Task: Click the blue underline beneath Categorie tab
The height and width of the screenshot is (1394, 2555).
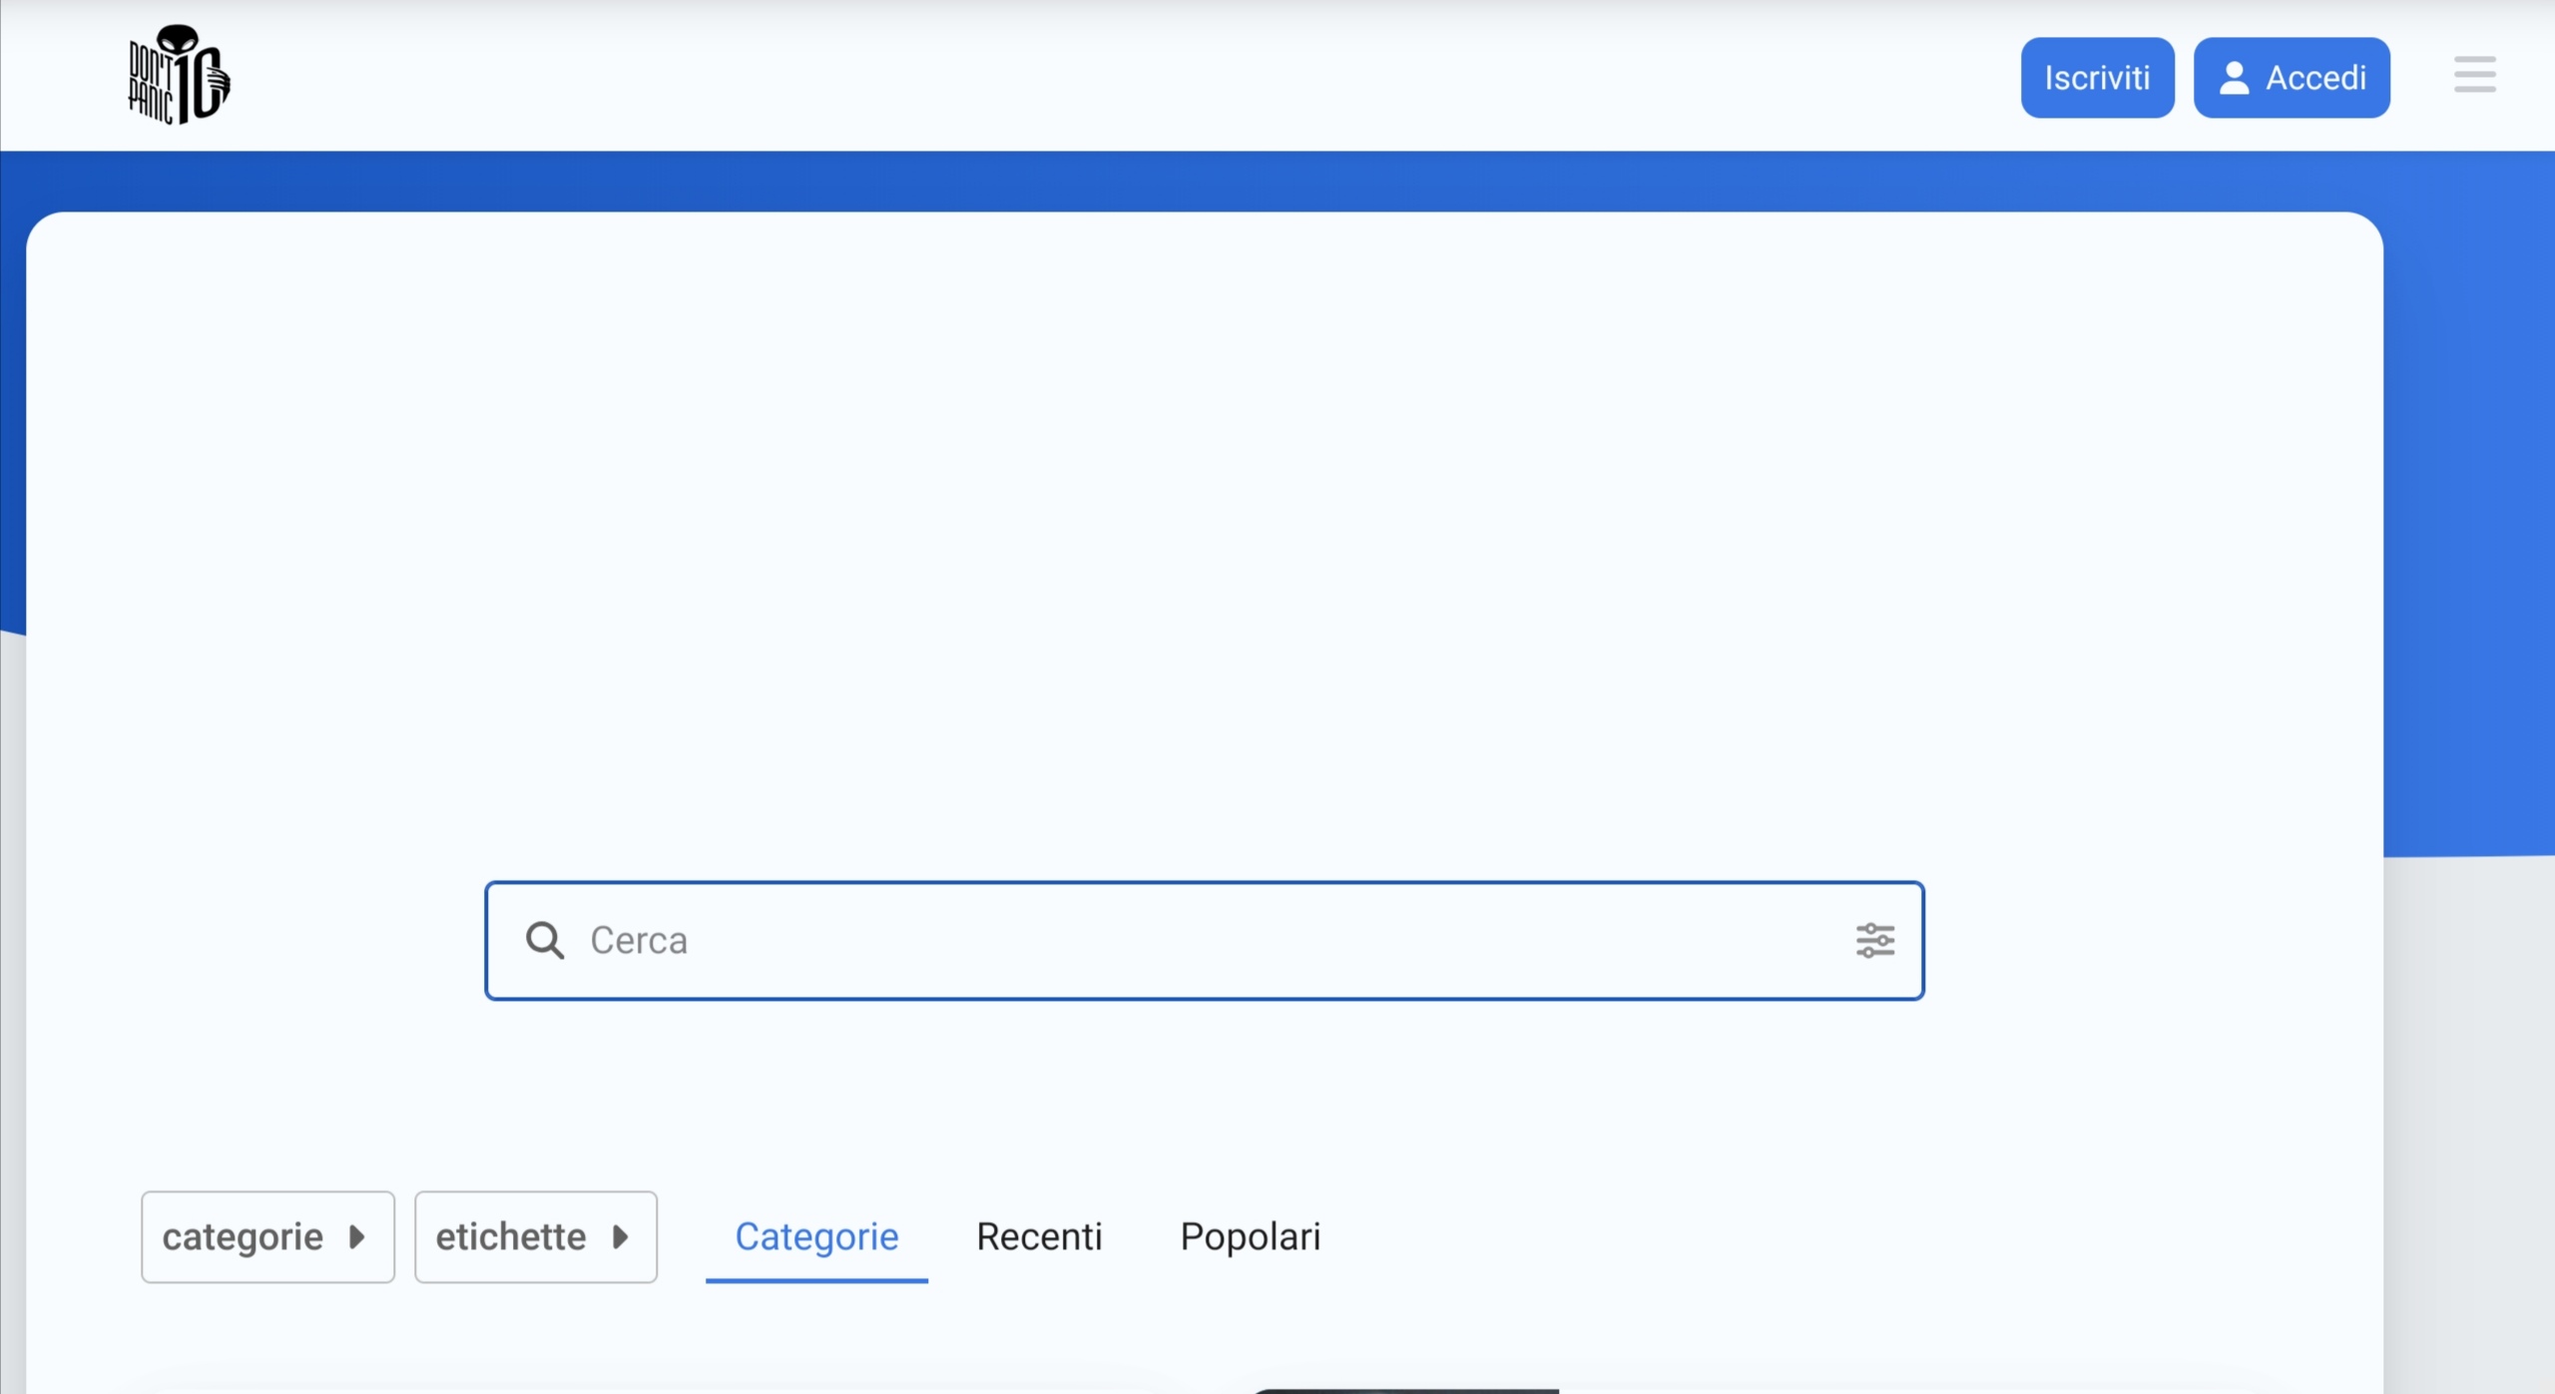Action: click(816, 1280)
